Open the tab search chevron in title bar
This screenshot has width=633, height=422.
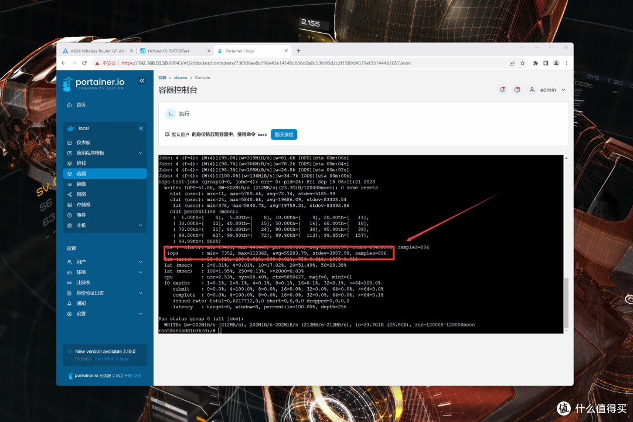522,47
